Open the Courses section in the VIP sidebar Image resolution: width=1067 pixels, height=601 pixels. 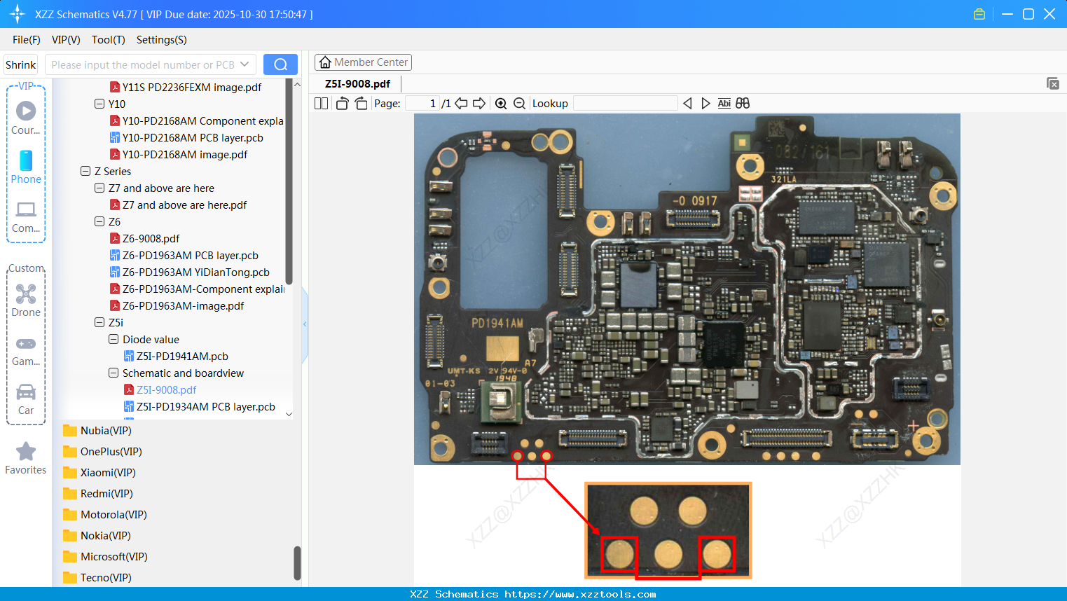coord(26,118)
